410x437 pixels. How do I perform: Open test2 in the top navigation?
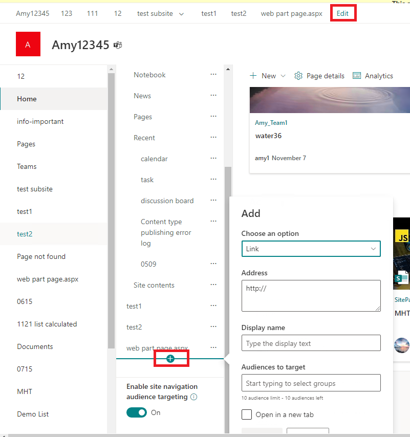(x=239, y=13)
